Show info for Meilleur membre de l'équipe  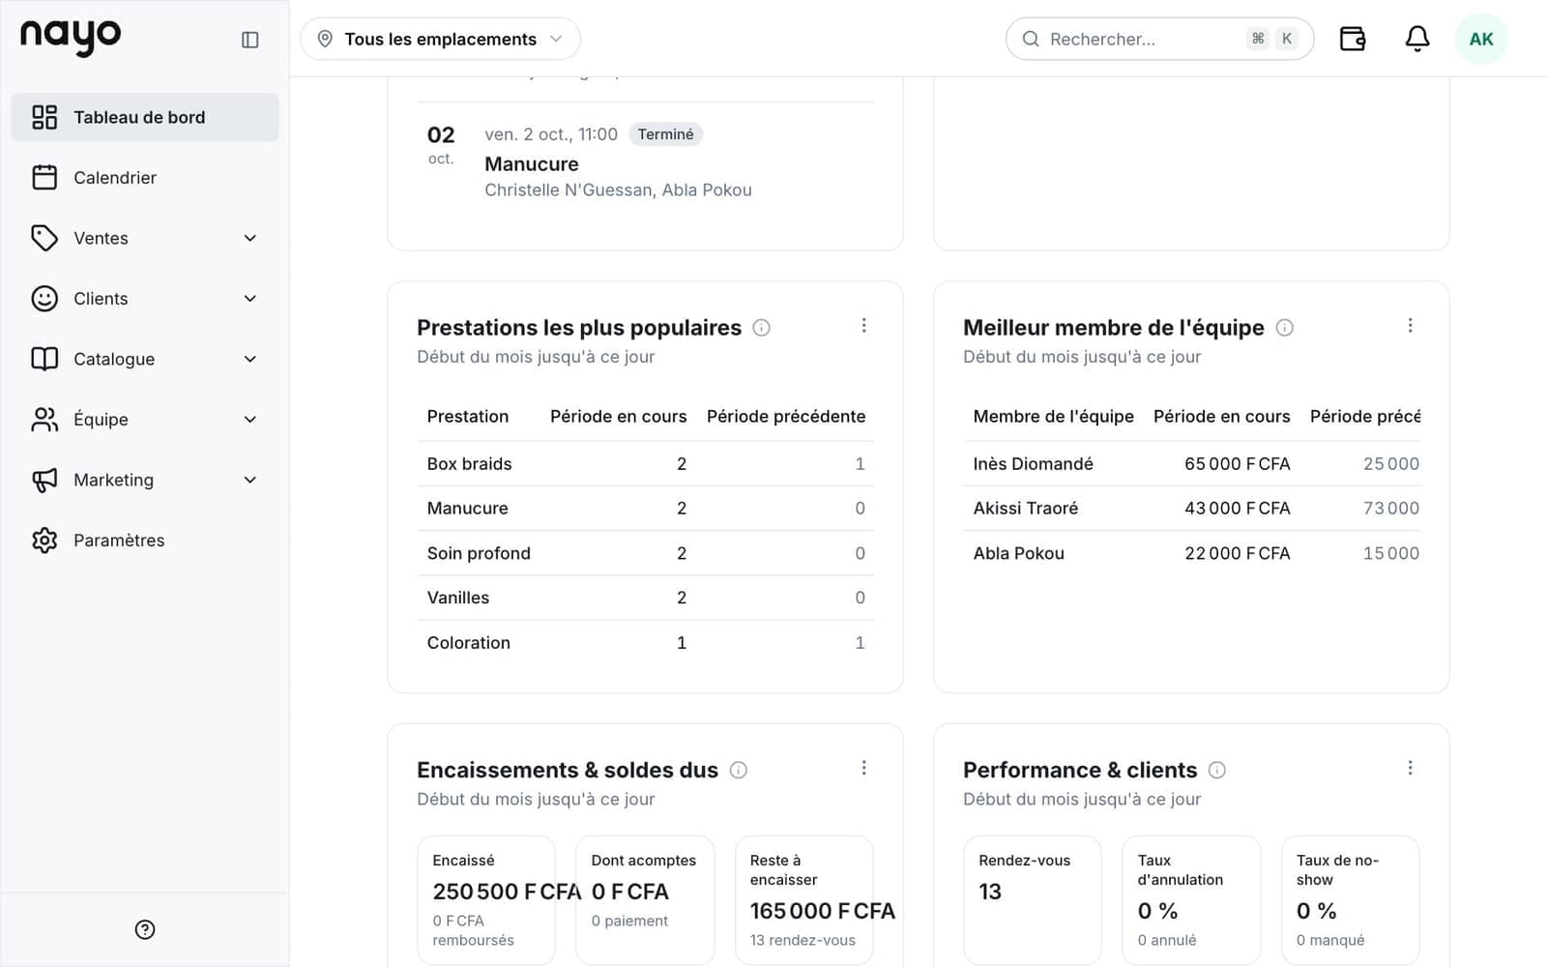1285,328
